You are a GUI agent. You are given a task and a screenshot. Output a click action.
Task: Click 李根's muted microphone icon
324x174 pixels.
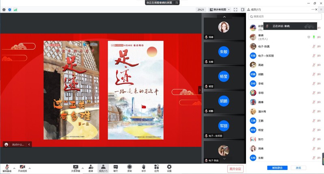tap(314, 84)
